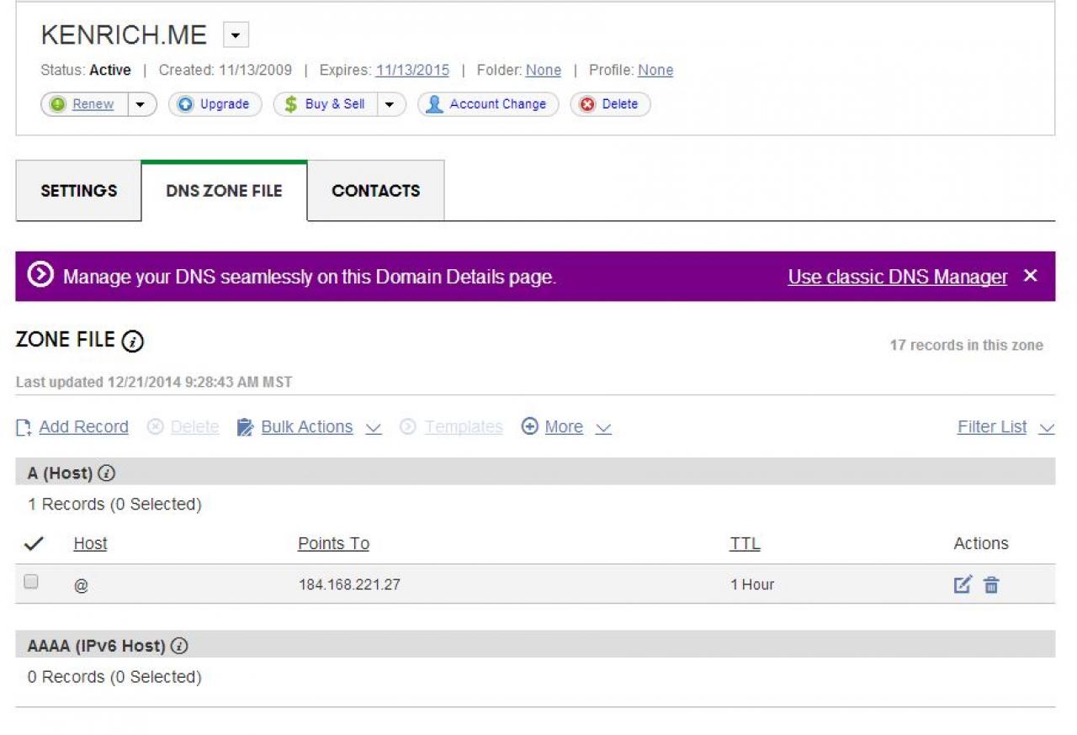The height and width of the screenshot is (735, 1077).
Task: Click the More plus icon
Action: 530,426
